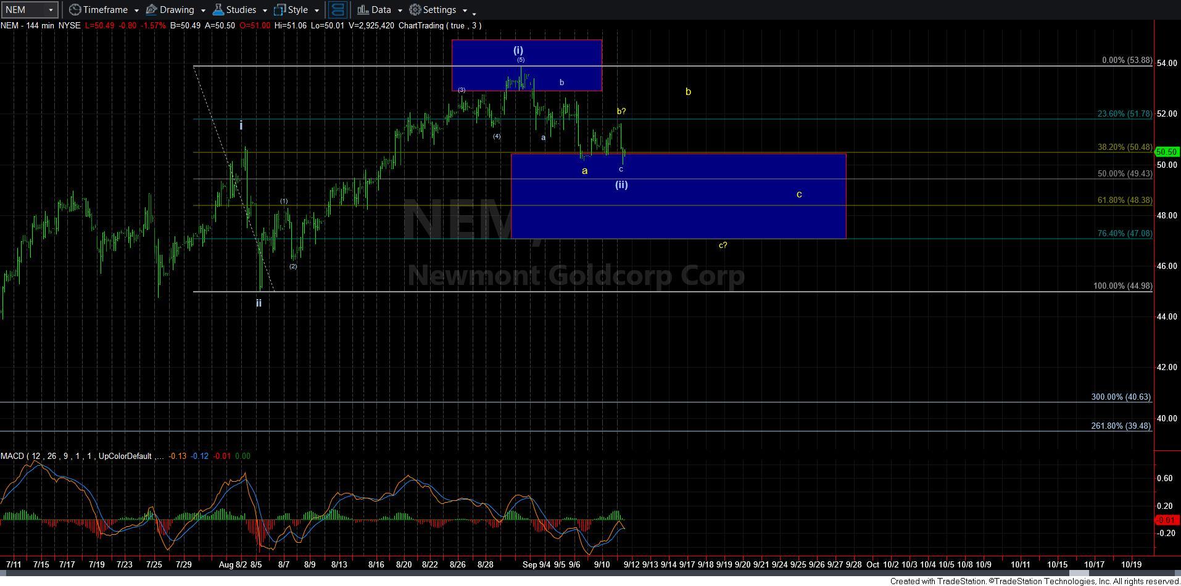Image resolution: width=1181 pixels, height=586 pixels.
Task: Click the white i wave label near Aug 2
Action: point(241,125)
